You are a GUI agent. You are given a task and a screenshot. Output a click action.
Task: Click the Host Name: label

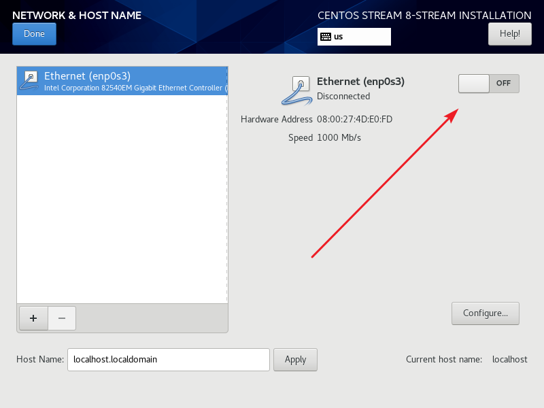click(x=40, y=360)
